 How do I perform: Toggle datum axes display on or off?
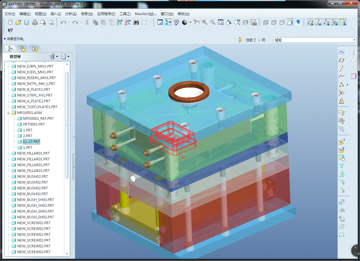tap(319, 22)
